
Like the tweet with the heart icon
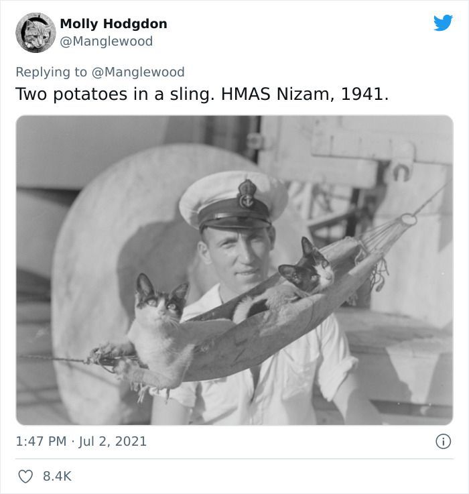(25, 477)
